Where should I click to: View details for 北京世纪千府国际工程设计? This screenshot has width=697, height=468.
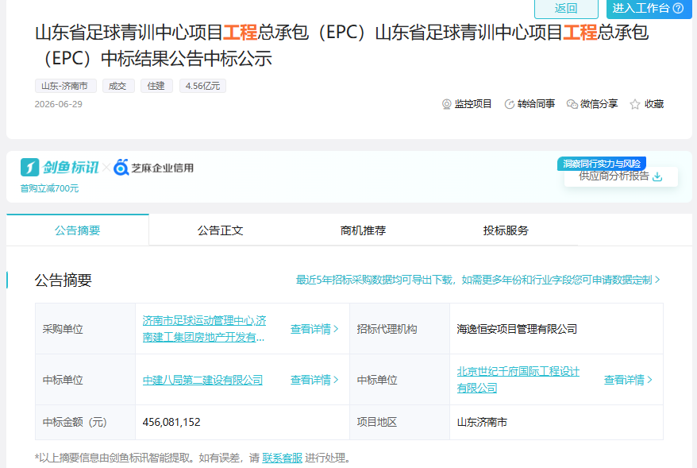click(628, 380)
